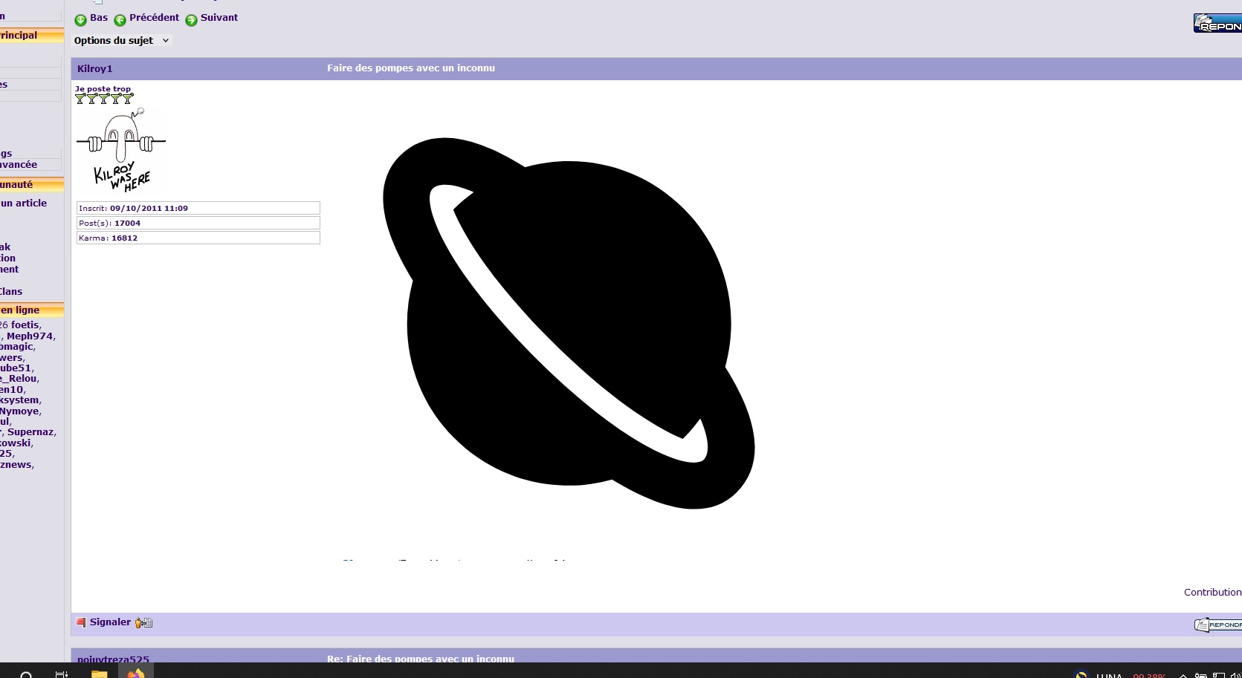Click the Supernaz online user link
Viewport: 1242px width, 678px height.
30,432
